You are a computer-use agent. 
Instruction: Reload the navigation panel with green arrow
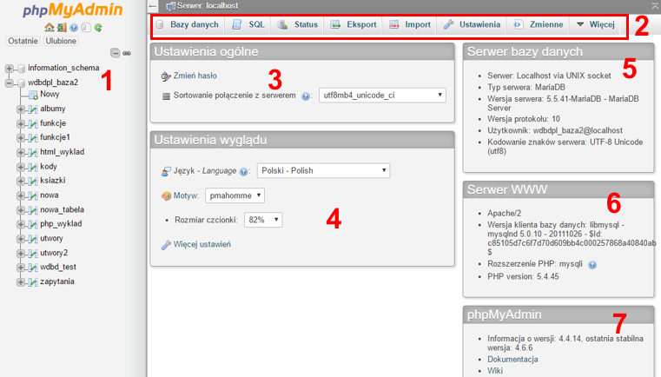(x=98, y=28)
